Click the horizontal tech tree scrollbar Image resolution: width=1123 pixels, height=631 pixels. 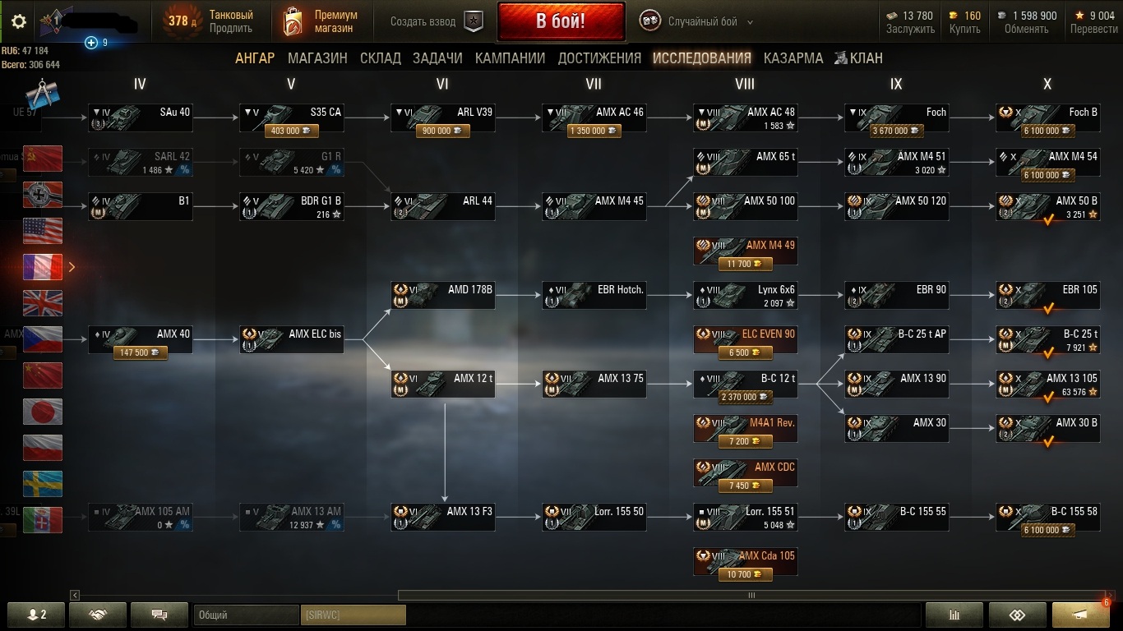pyautogui.click(x=750, y=596)
